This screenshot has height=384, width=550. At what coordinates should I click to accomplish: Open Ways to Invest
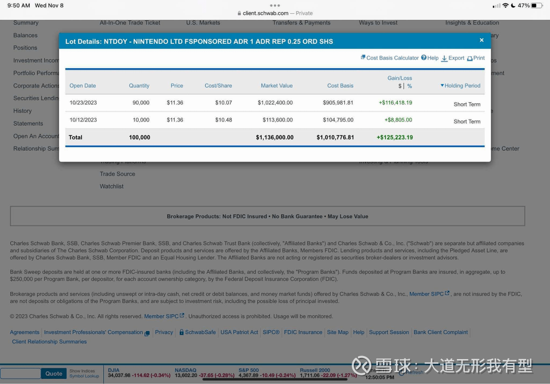tap(378, 23)
